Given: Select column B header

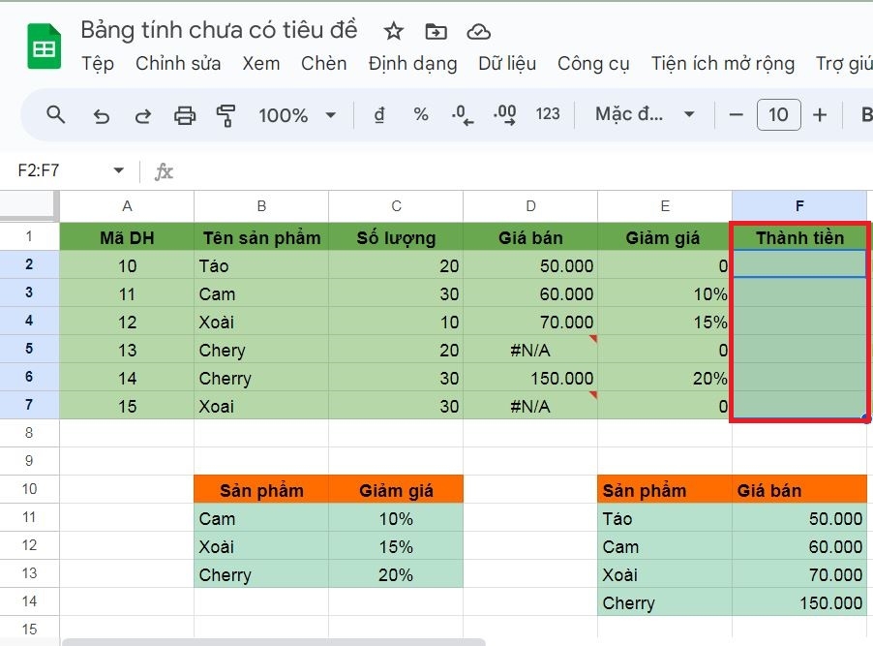Looking at the screenshot, I should 261,206.
